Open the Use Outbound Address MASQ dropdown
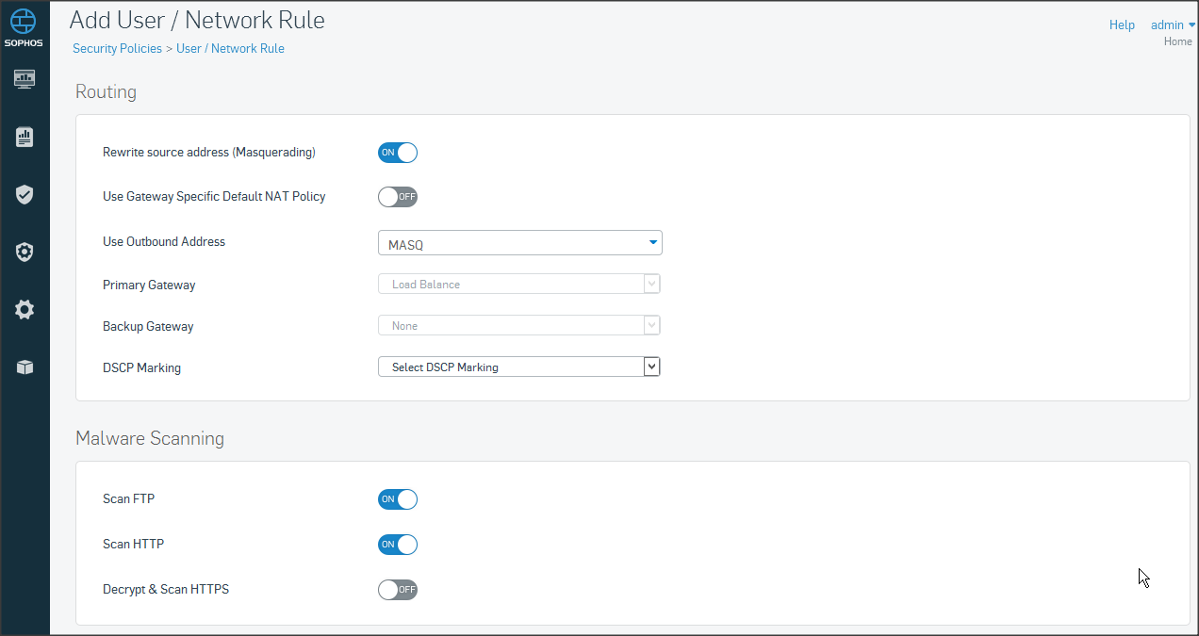Screen dimensions: 1199x636 pos(519,243)
